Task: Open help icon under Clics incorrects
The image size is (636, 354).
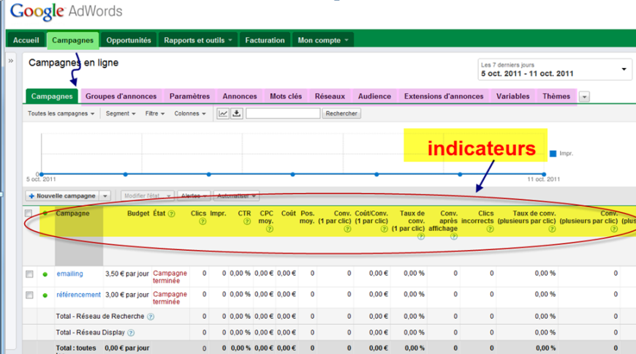Action: click(490, 229)
